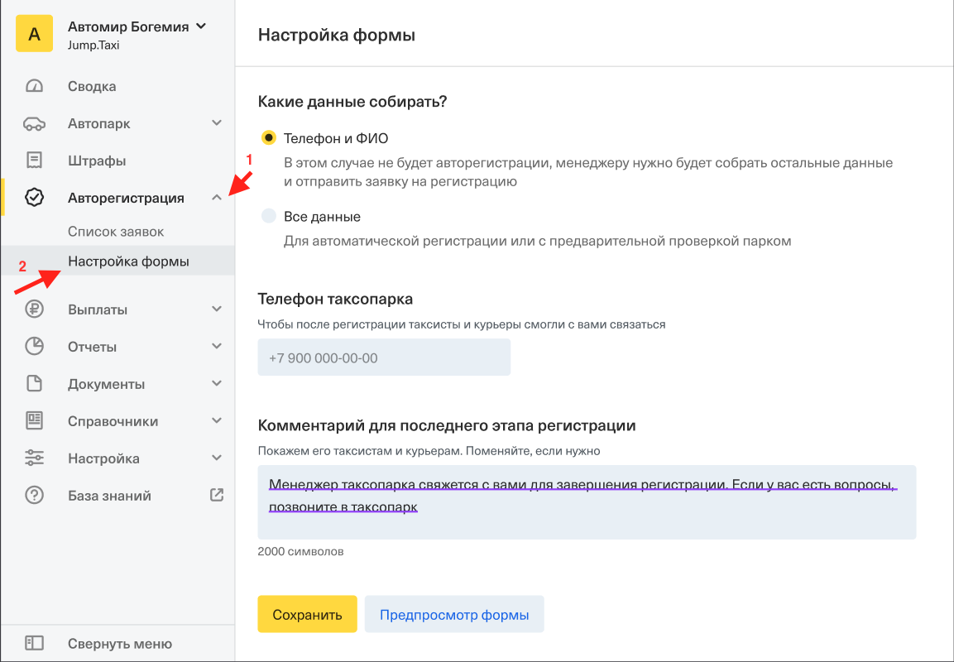Go to Настройка формы submenu item
Image resolution: width=954 pixels, height=662 pixels.
[128, 261]
